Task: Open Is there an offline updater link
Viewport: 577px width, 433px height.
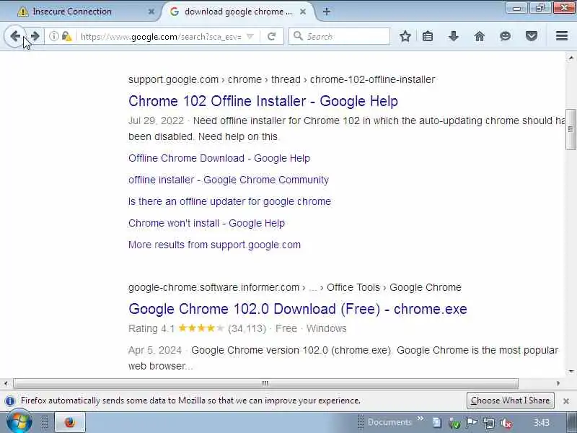Action: tap(229, 201)
